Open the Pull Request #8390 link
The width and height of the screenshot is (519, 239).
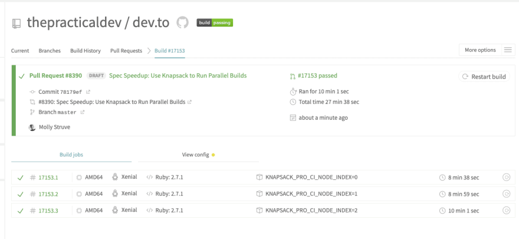[x=55, y=76]
